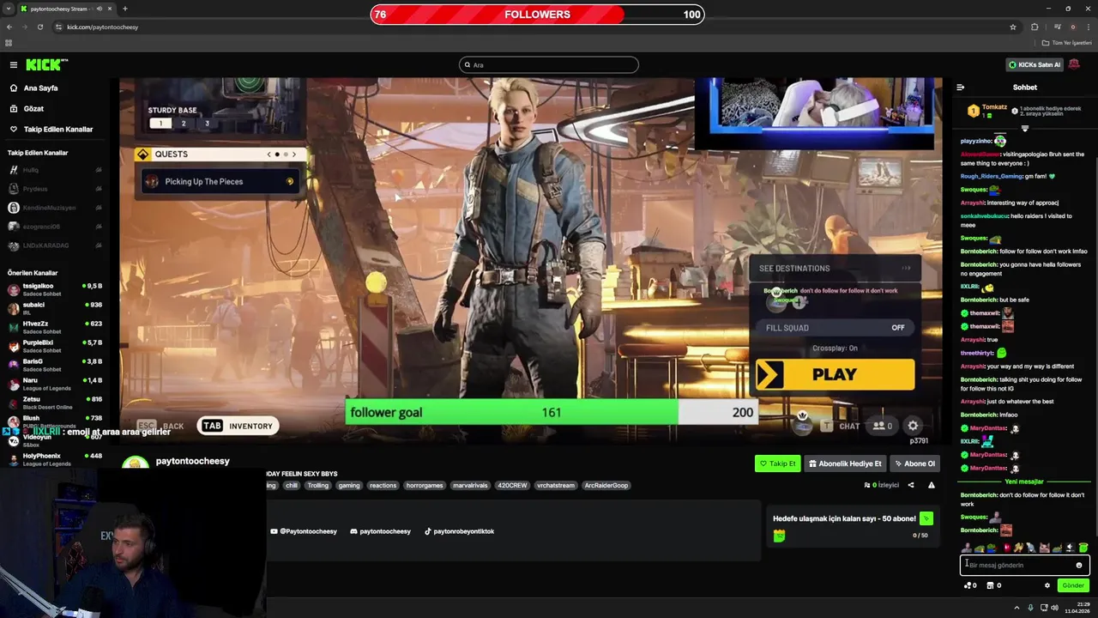Image resolution: width=1098 pixels, height=618 pixels.
Task: Select the chill tag
Action: click(x=292, y=485)
